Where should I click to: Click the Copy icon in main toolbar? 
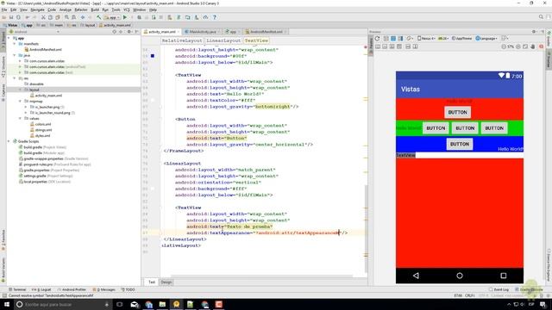pos(50,17)
